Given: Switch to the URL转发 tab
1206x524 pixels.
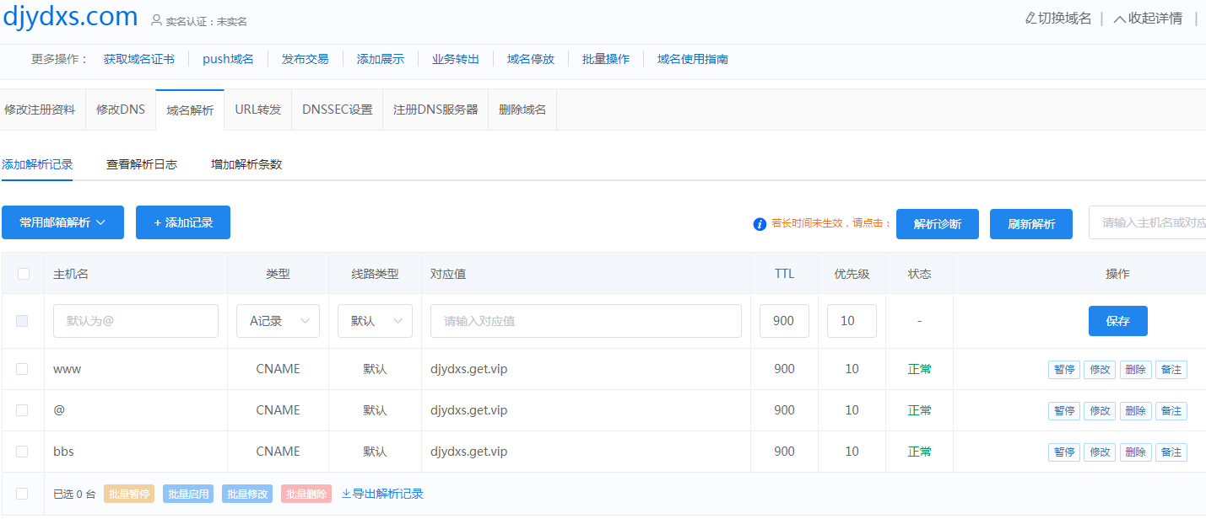Looking at the screenshot, I should [x=257, y=109].
